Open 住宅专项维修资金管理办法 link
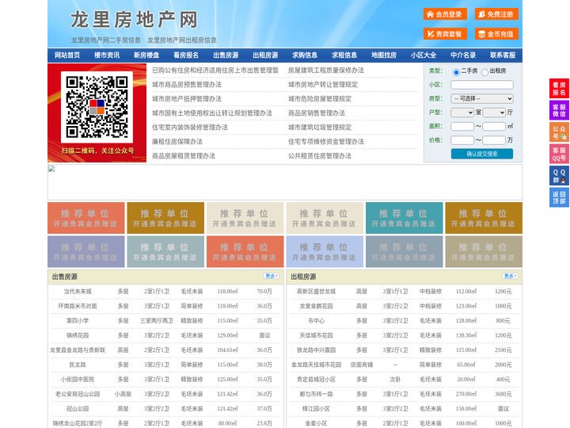Screen dimensions: 570x428 [326, 141]
